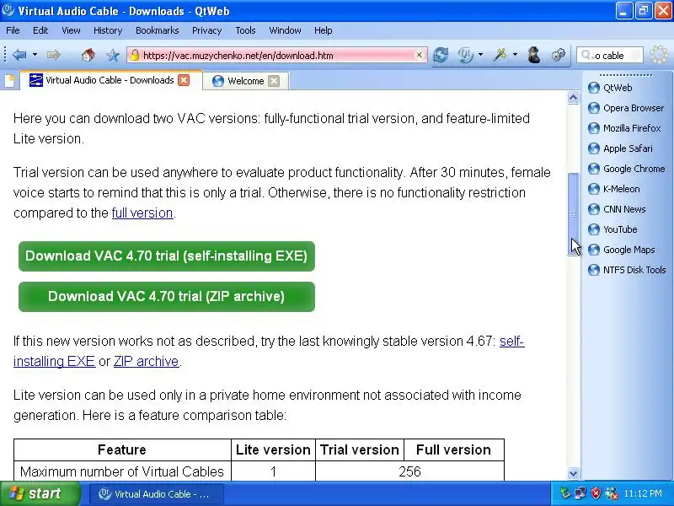Open the K-Meleon sidebar bookmark

[x=614, y=189]
